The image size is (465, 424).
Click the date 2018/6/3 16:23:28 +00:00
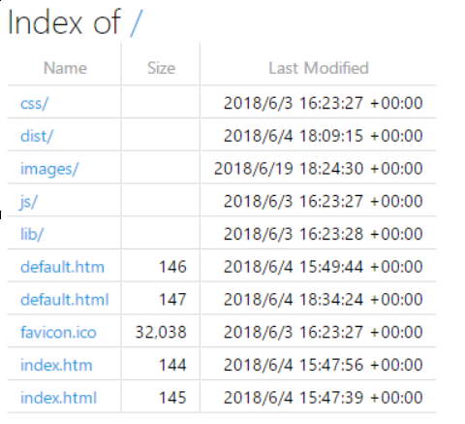[324, 234]
